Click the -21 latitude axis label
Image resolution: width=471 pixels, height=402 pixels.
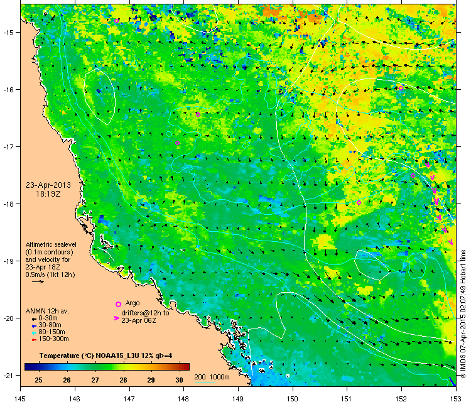coord(8,376)
